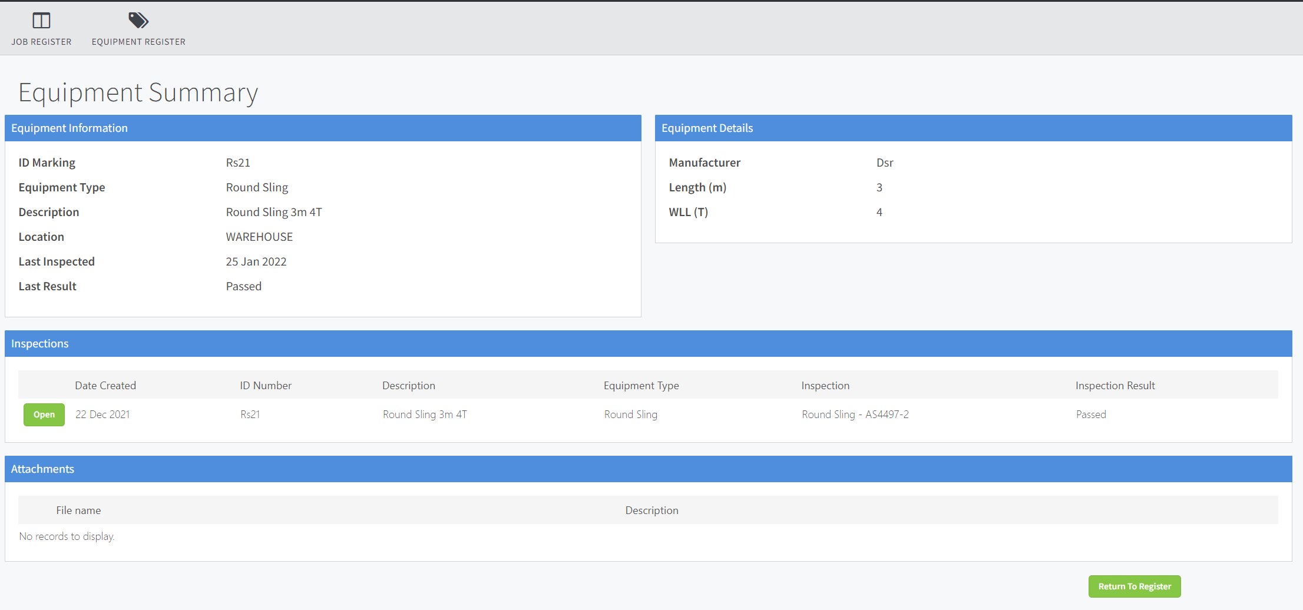Open the Equipment Register tags icon

pyautogui.click(x=138, y=21)
